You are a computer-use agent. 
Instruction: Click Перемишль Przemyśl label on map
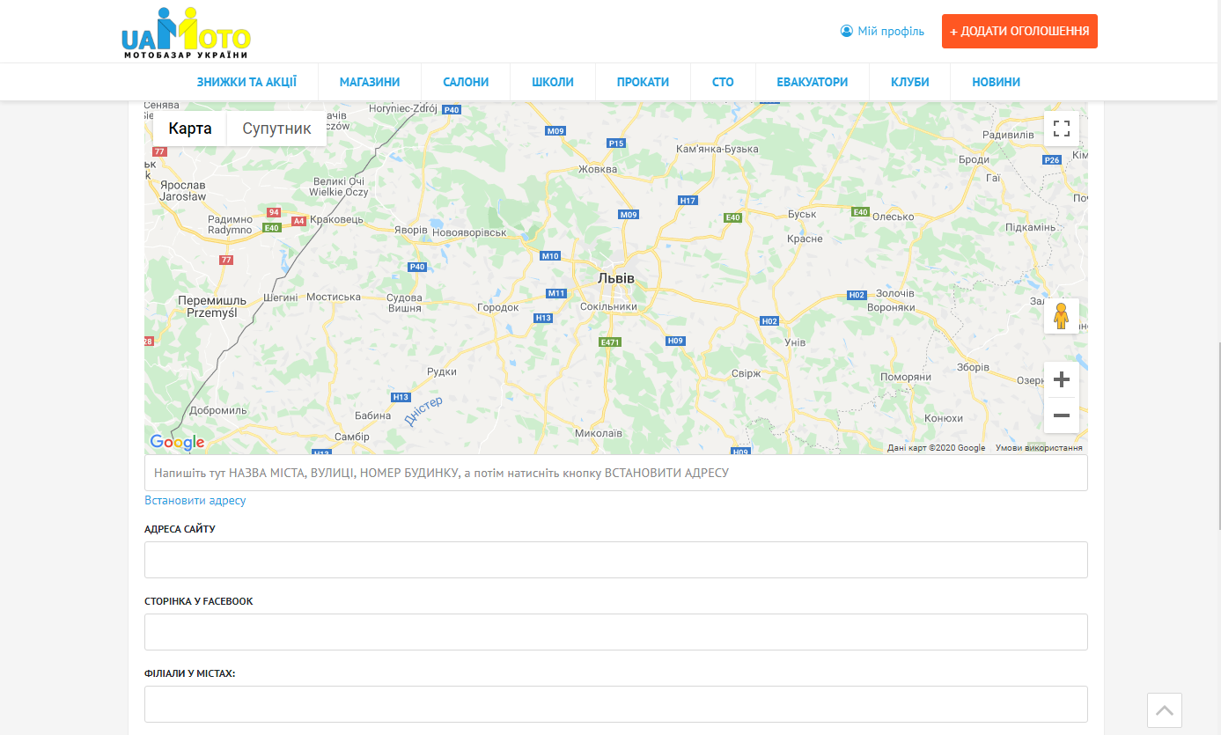pos(212,306)
